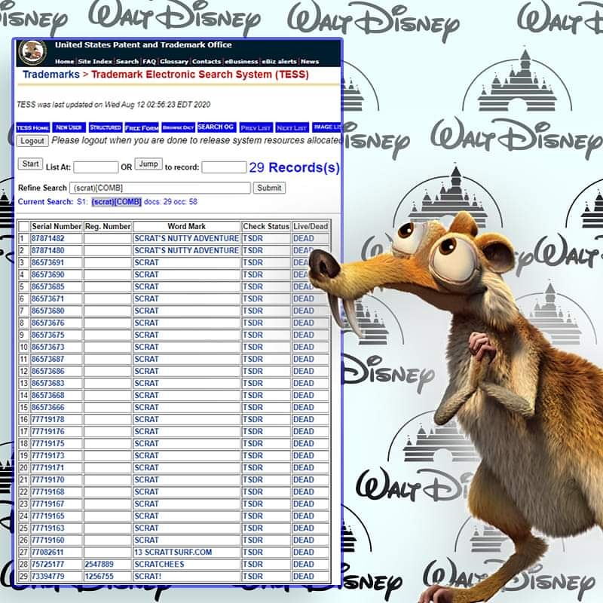
Task: Open the SCRATCHEES word mark link
Action: [158, 564]
